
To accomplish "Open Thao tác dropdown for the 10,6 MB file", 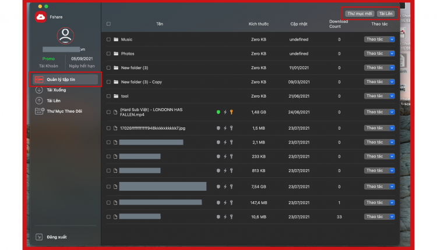I will coord(379,217).
